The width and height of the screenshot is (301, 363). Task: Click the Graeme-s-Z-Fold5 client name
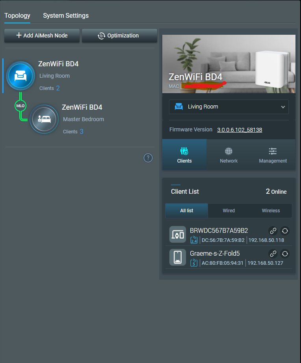[x=215, y=253]
